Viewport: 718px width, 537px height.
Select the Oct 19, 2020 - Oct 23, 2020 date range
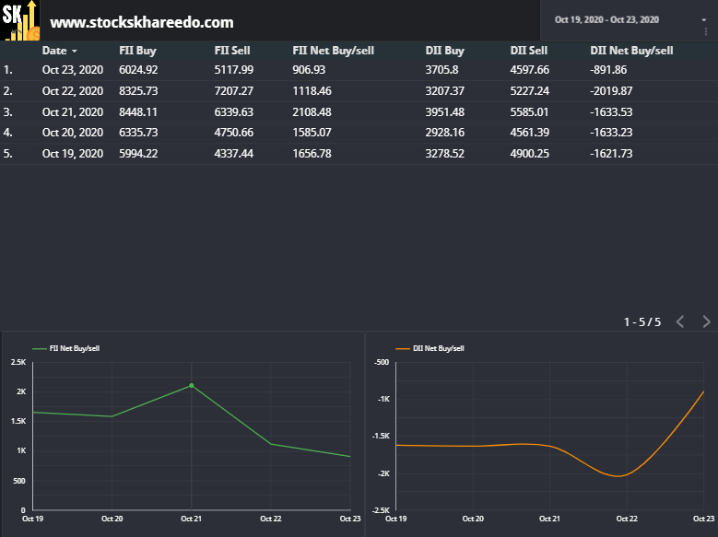pos(606,19)
